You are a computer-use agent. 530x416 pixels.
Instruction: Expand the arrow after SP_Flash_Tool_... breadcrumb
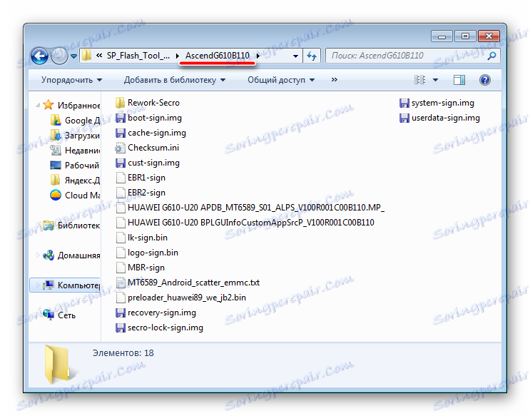pos(177,56)
